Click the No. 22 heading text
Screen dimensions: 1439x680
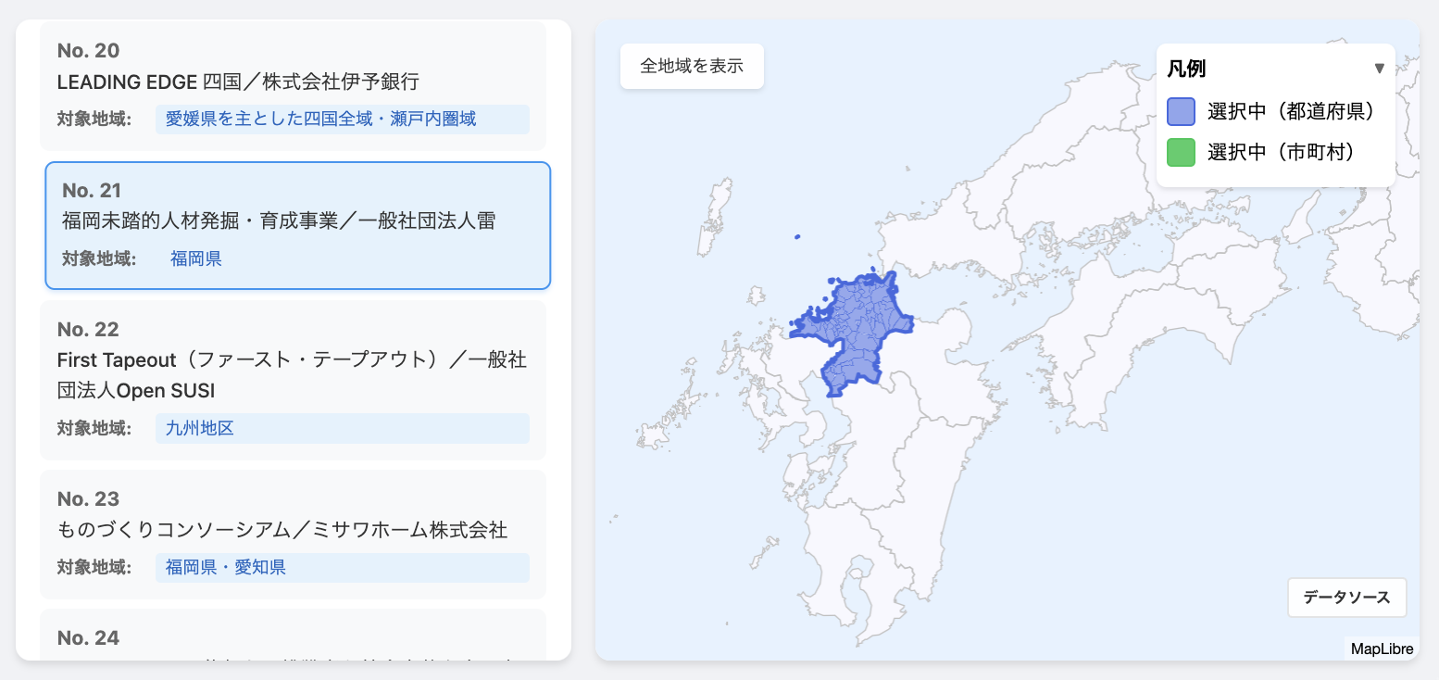click(x=88, y=330)
